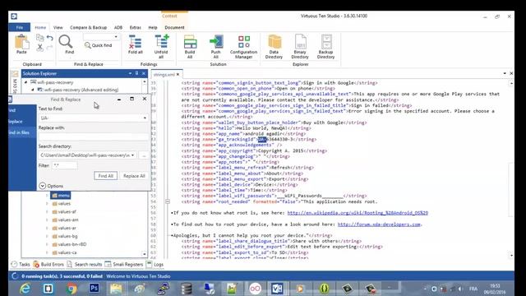Click the Cut scissors icon
Viewport: 526px width, 296px height.
pos(40,48)
